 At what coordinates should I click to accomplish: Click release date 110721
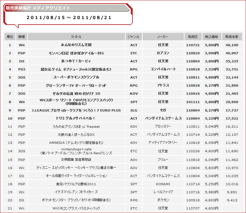pos(193,45)
